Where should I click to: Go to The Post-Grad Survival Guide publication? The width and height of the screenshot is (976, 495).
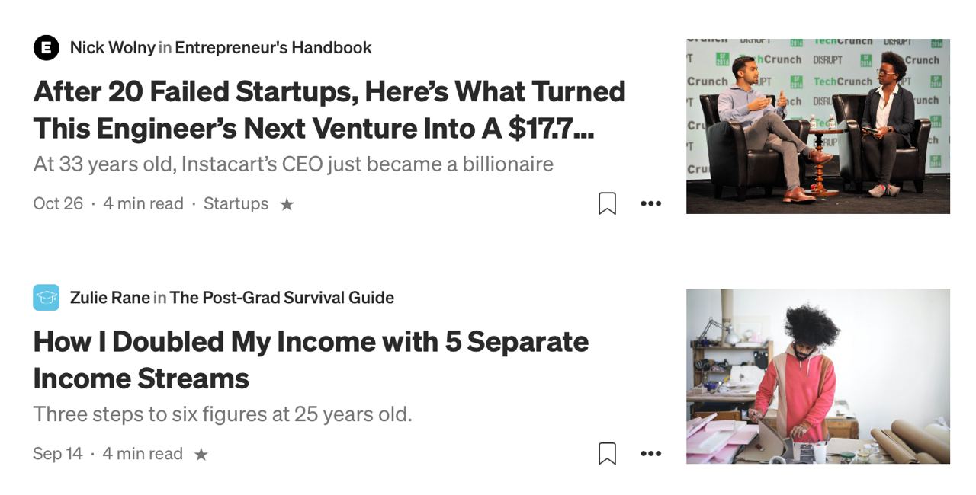(x=281, y=298)
